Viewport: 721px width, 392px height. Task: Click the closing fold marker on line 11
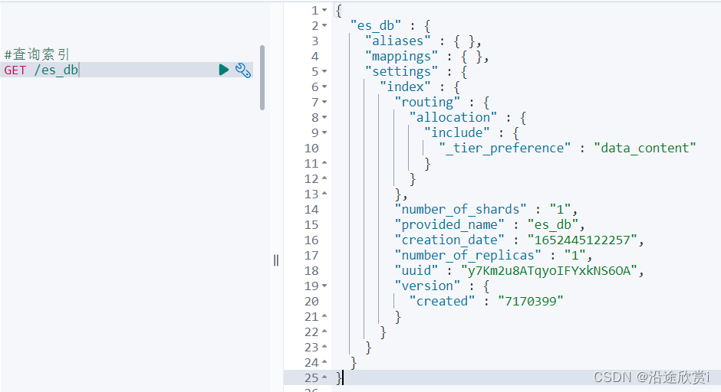(x=324, y=164)
